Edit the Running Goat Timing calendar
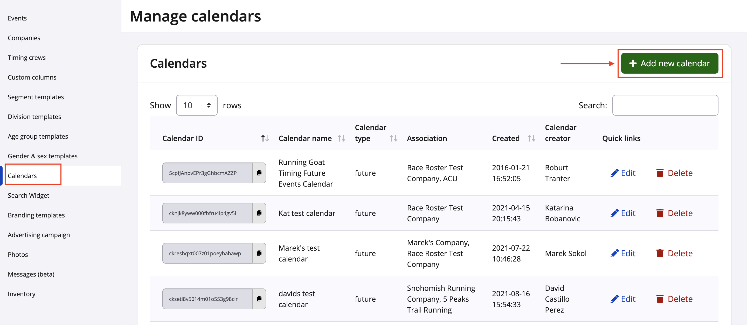The height and width of the screenshot is (325, 747). 623,173
